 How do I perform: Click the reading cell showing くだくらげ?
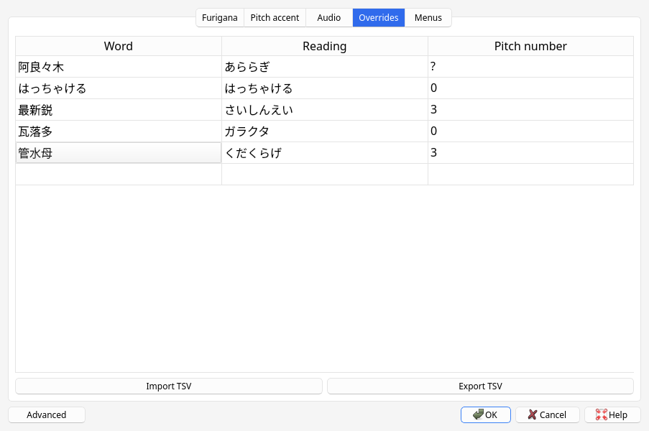point(324,152)
